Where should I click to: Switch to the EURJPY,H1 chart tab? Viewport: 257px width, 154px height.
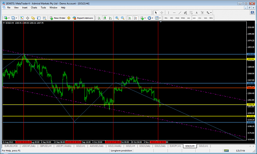pos(175,146)
